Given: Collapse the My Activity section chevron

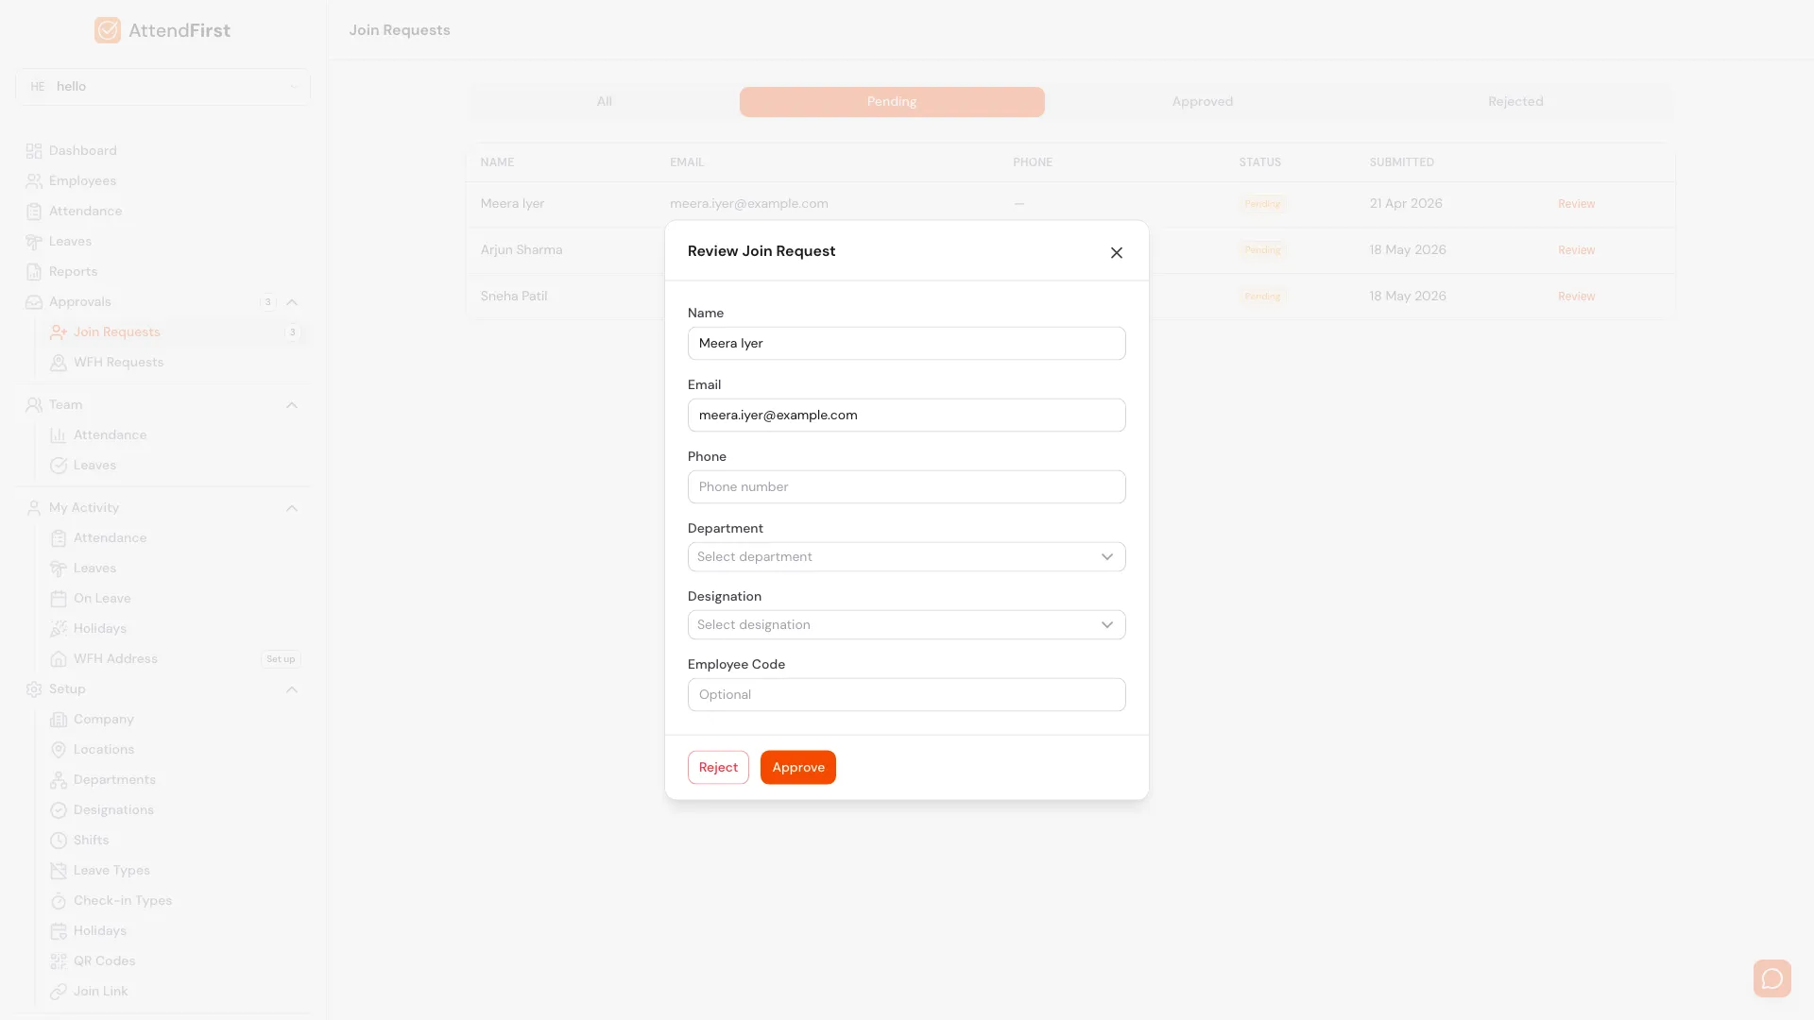Looking at the screenshot, I should pyautogui.click(x=292, y=508).
